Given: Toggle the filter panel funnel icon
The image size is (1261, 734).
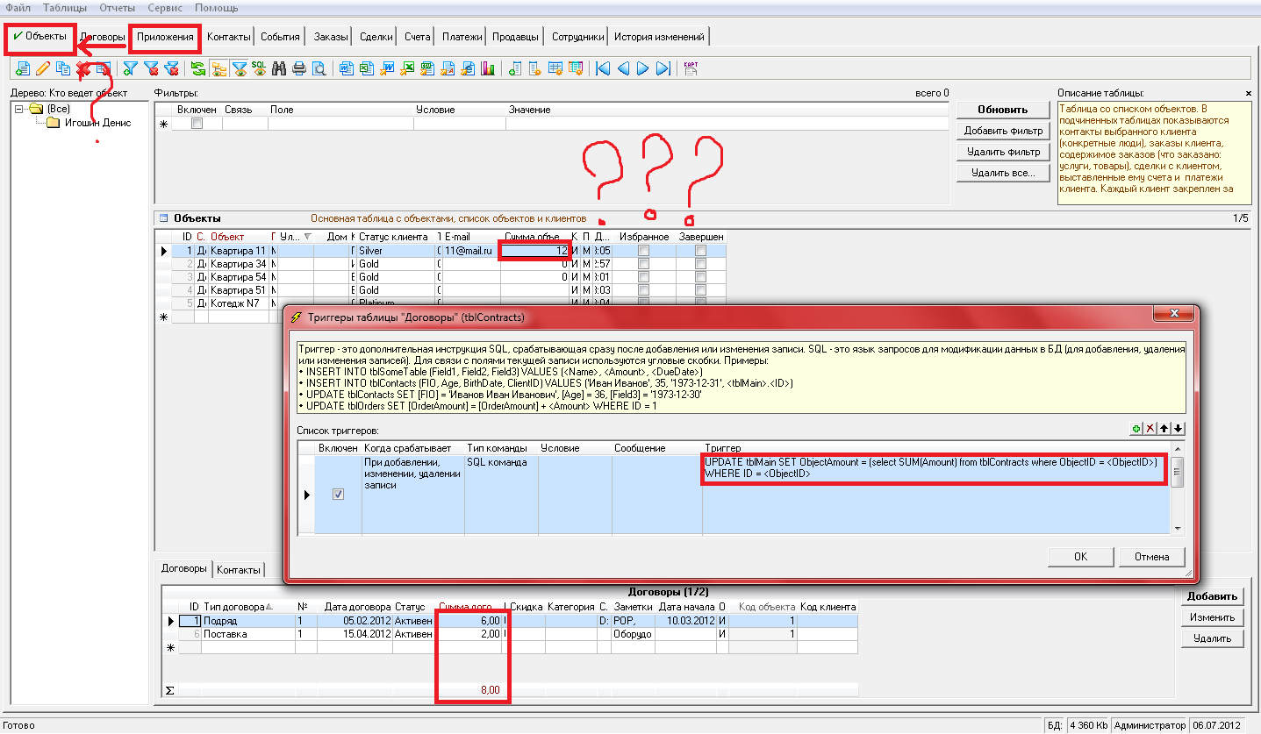Looking at the screenshot, I should point(240,68).
